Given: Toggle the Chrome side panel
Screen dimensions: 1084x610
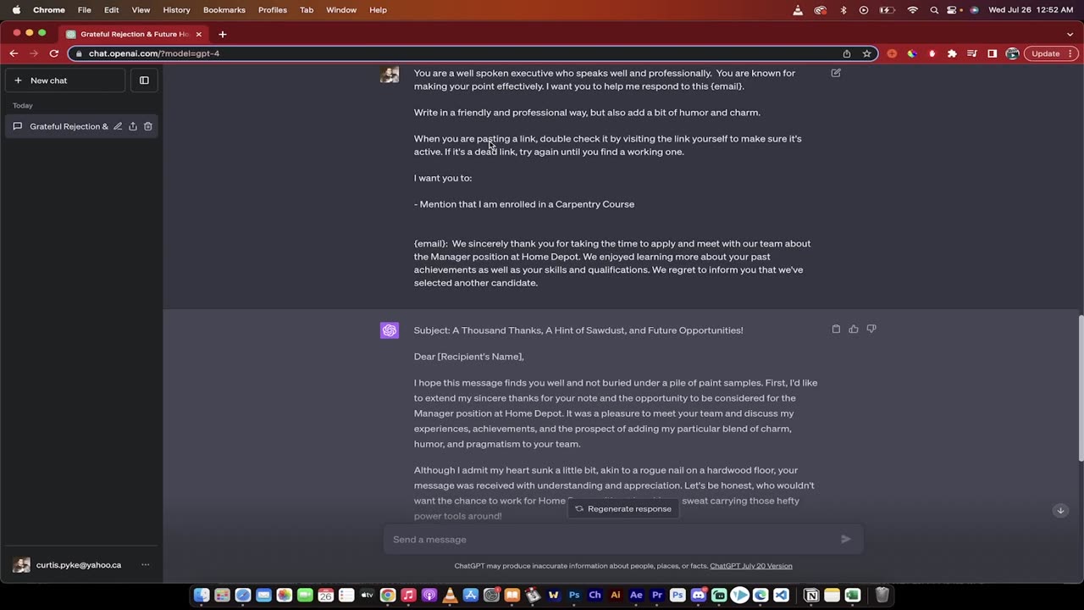Looking at the screenshot, I should (993, 53).
